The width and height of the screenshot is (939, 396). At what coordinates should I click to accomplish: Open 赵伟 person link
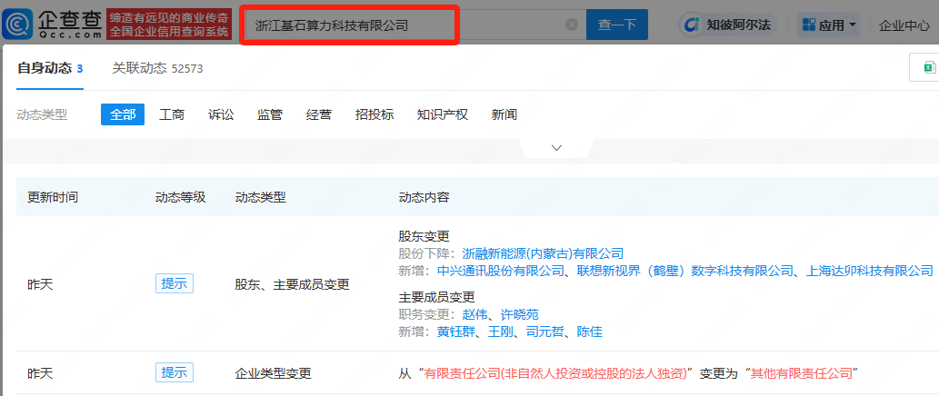coord(474,314)
